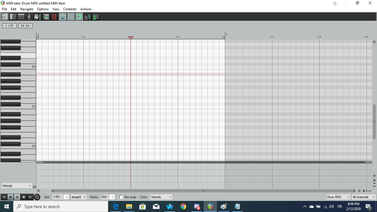The height and width of the screenshot is (212, 377).
Task: Open the Humanize notes tool
Action: coord(62,16)
